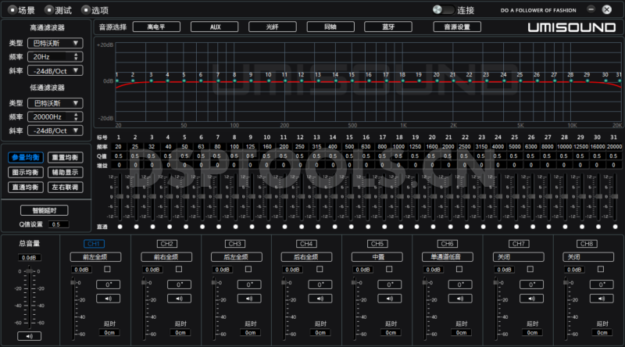Click EQ band 1 bypass dot
Image resolution: width=625 pixels, height=347 pixels.
tap(120, 227)
